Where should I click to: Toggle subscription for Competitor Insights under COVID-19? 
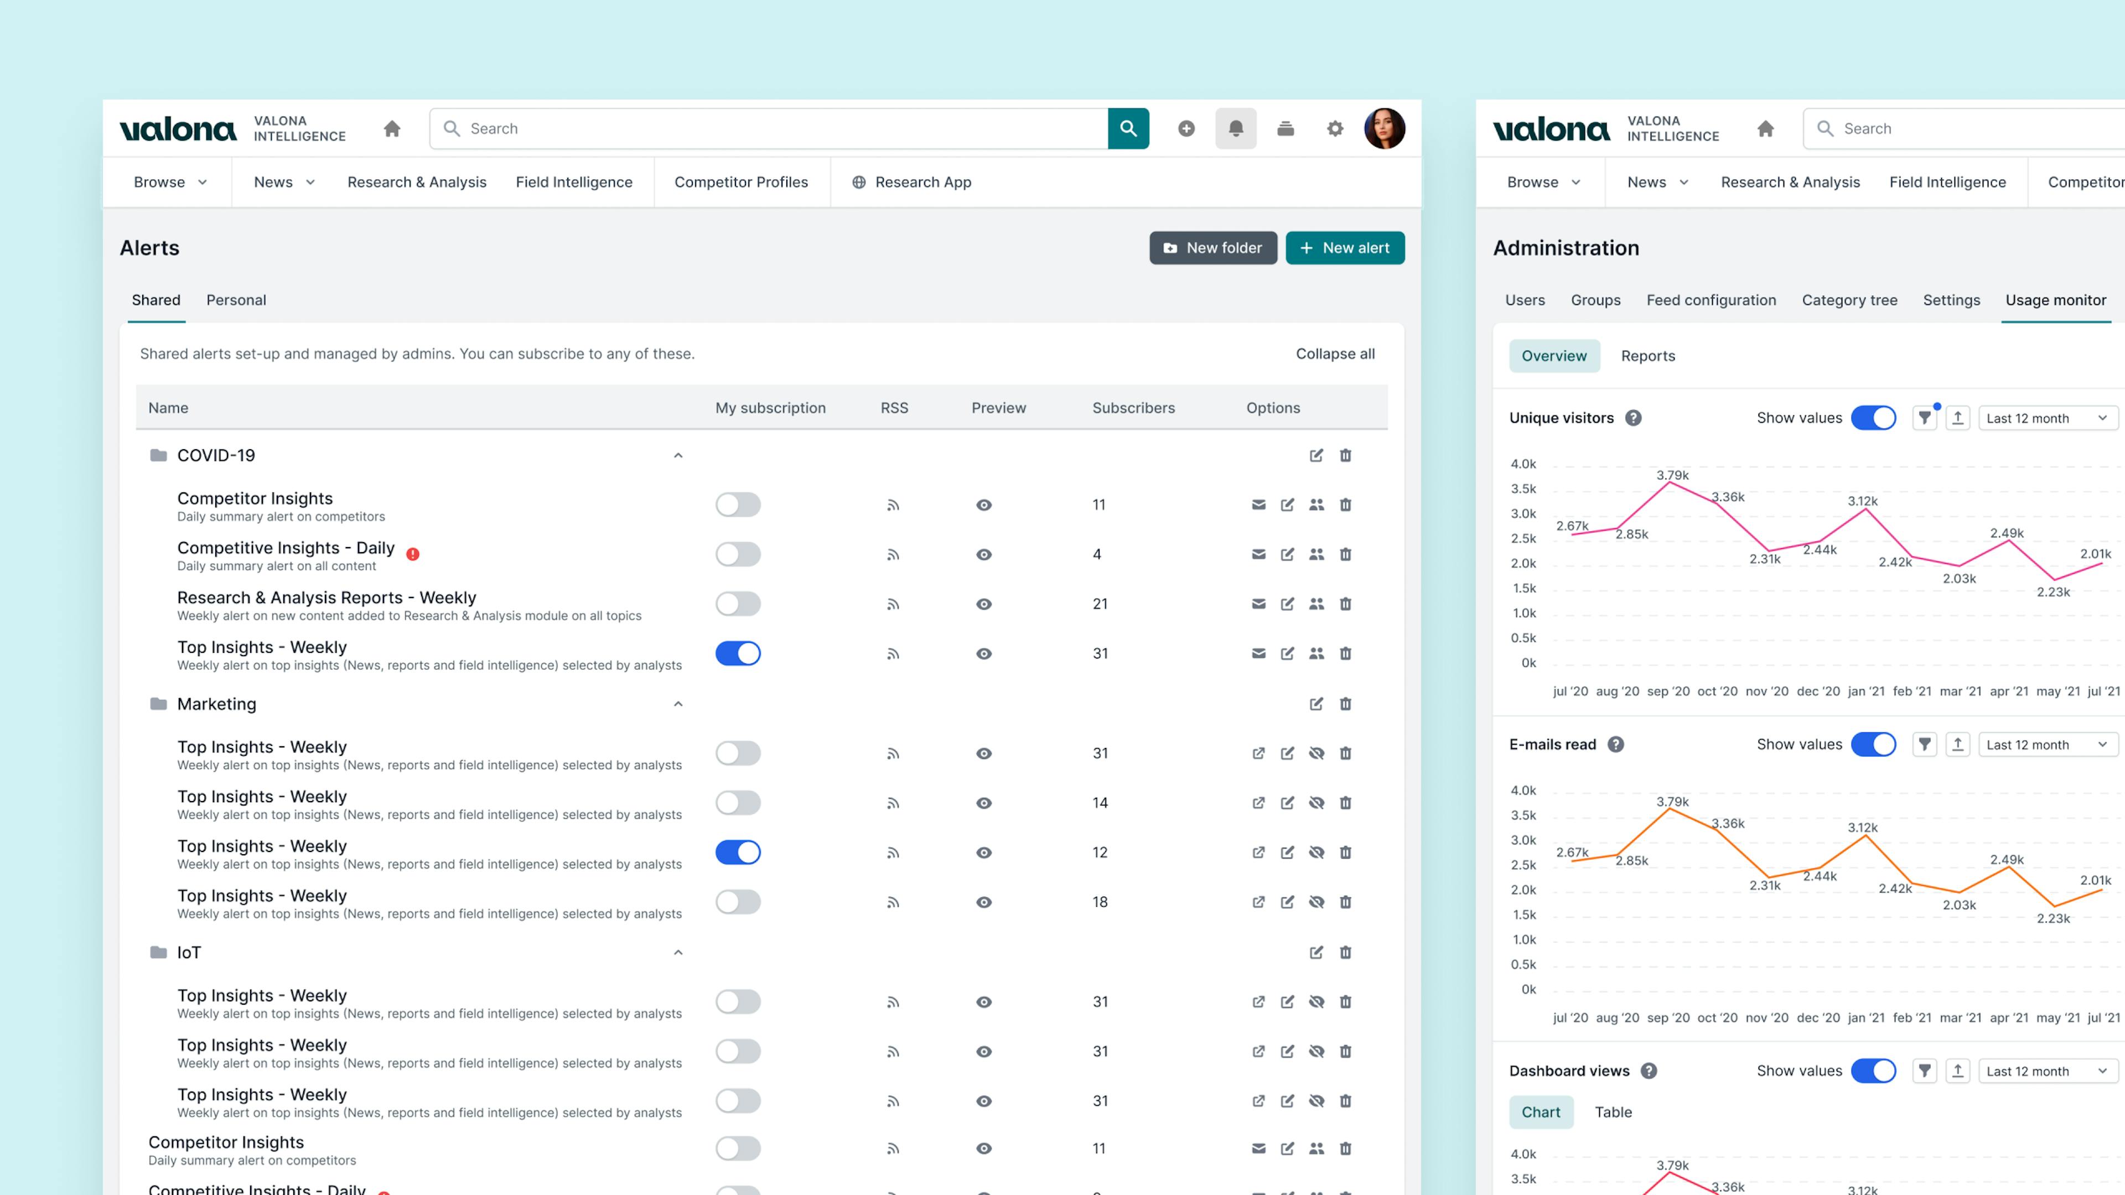(738, 505)
